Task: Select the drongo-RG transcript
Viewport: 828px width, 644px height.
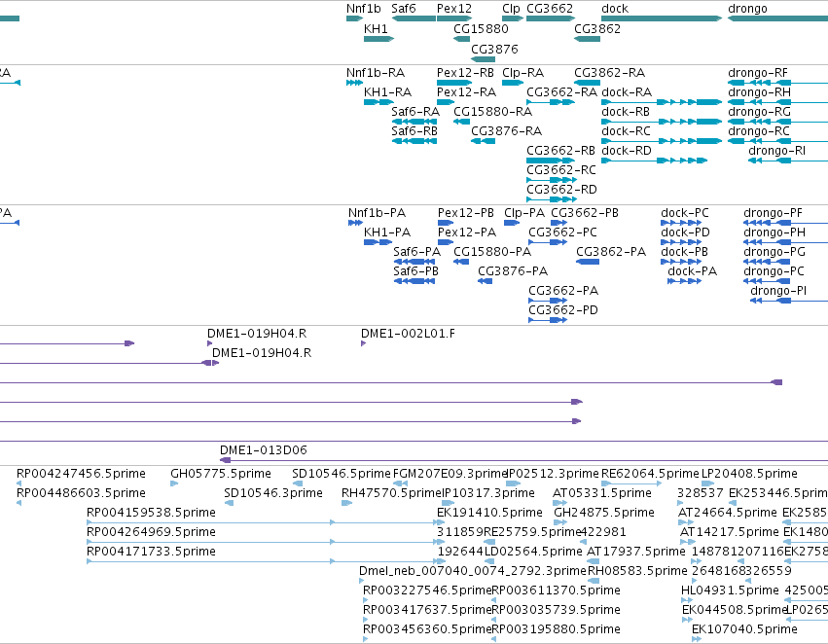Action: click(x=777, y=122)
